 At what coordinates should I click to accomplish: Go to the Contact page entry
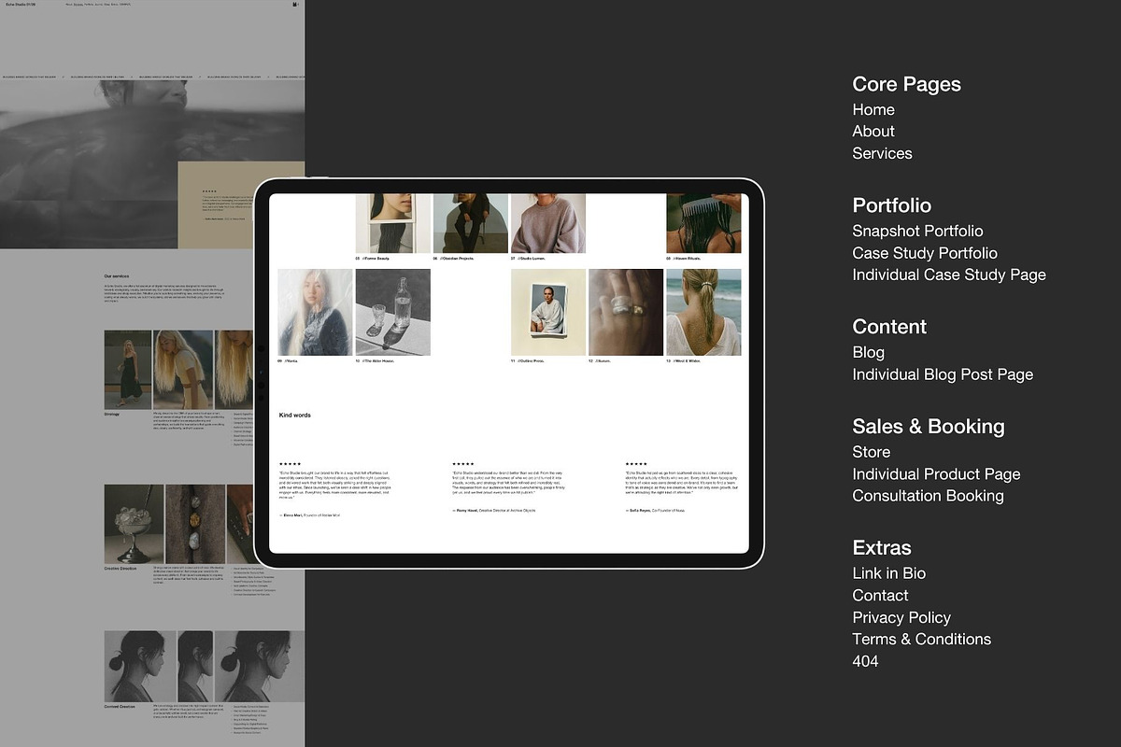point(880,596)
